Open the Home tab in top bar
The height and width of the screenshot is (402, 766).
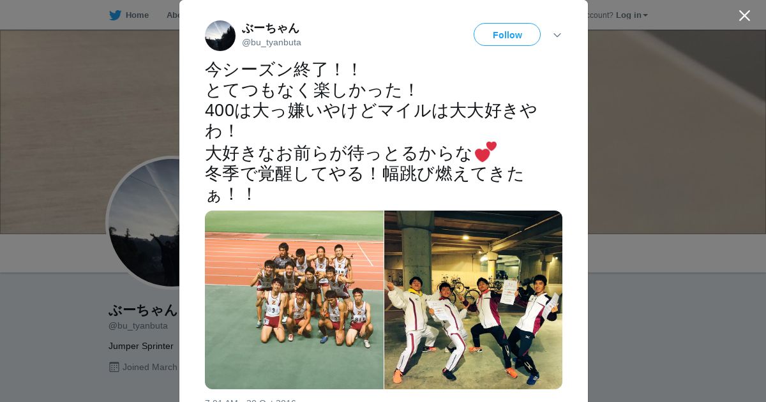(x=137, y=15)
